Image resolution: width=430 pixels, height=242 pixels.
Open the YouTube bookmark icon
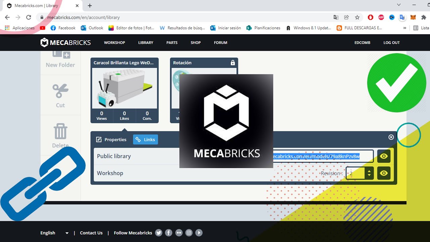point(42,28)
